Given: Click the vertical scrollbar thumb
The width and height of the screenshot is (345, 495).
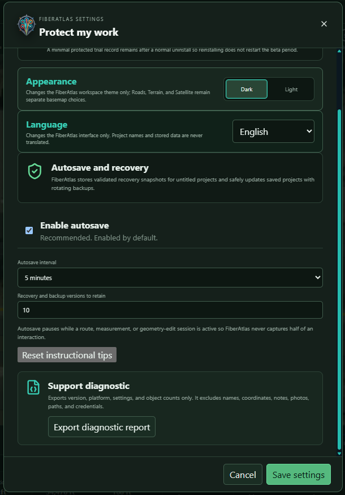Looking at the screenshot, I should [x=339, y=280].
